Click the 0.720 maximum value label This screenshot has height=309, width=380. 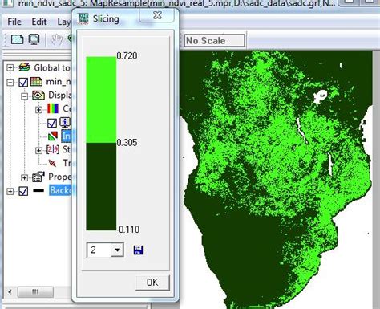127,55
